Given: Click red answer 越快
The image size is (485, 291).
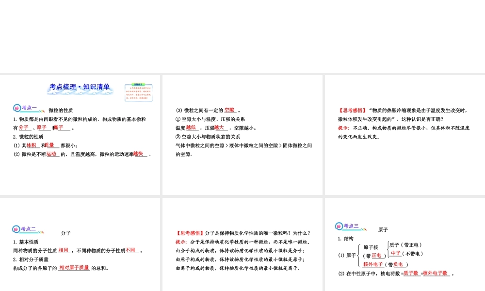Looking at the screenshot, I should (138, 153).
